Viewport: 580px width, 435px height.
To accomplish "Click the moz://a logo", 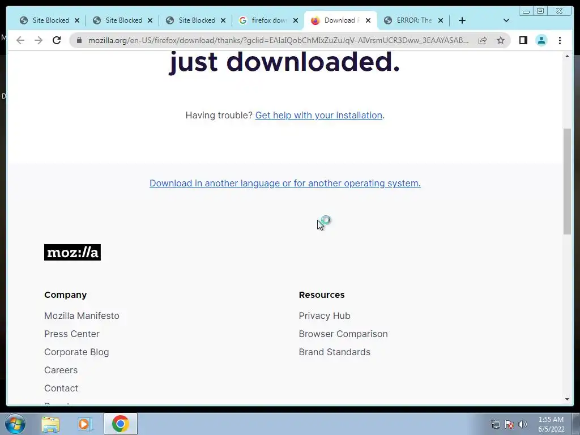I will point(72,252).
